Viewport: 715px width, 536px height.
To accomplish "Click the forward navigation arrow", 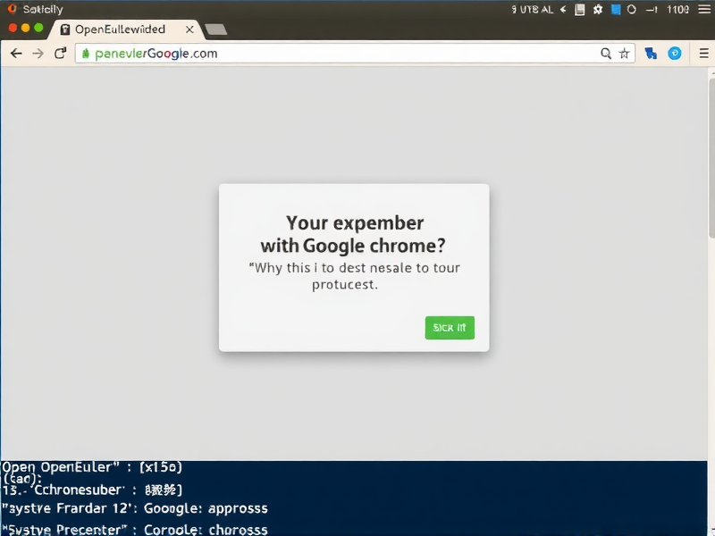I will tap(38, 53).
